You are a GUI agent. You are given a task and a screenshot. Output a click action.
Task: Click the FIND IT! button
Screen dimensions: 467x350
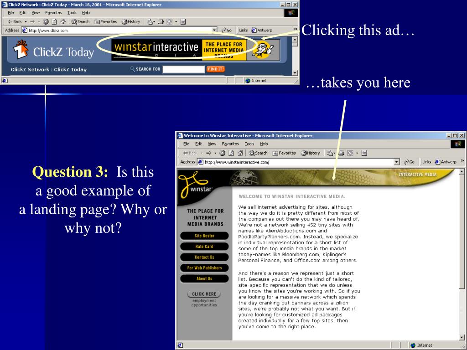point(215,69)
